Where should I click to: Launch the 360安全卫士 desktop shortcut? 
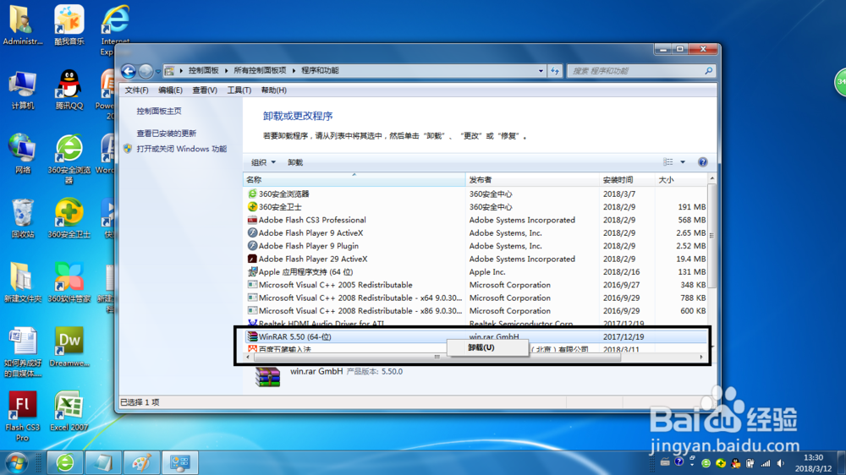point(69,218)
